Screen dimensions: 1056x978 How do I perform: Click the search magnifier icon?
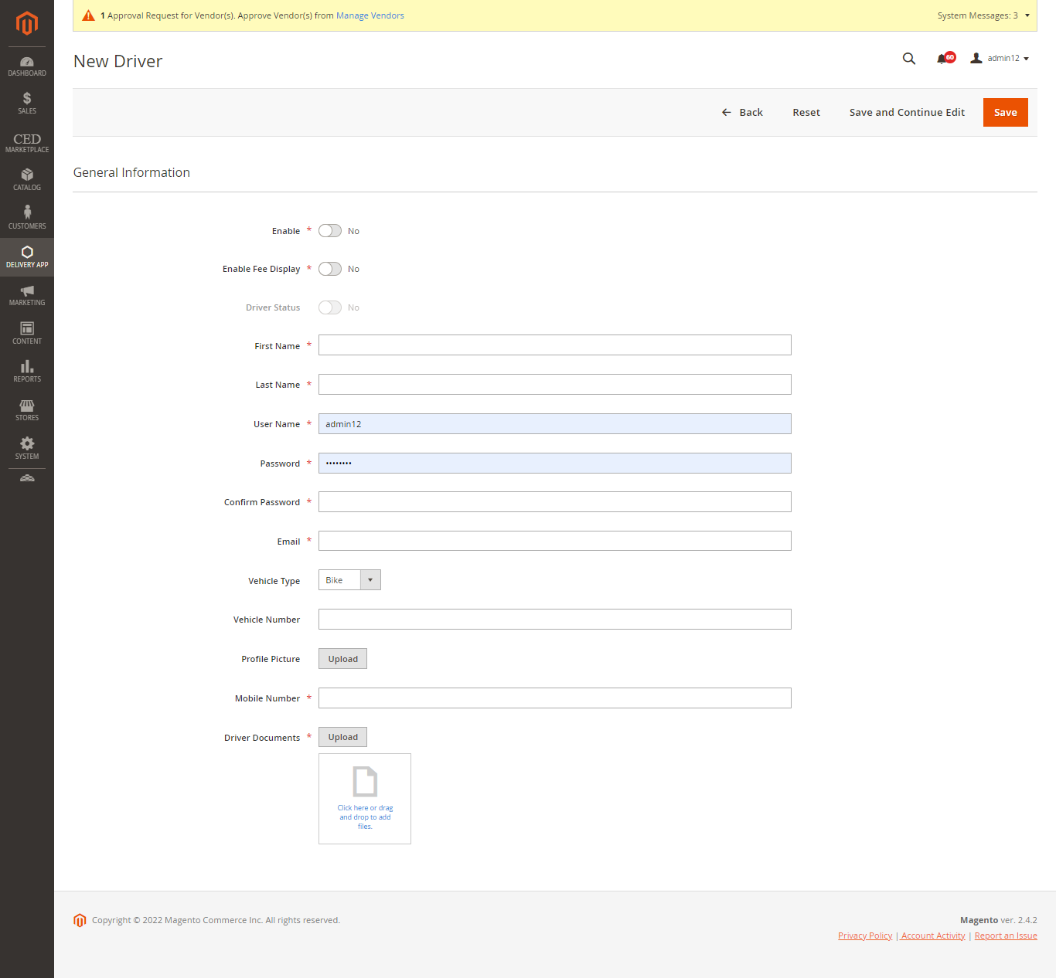(909, 59)
